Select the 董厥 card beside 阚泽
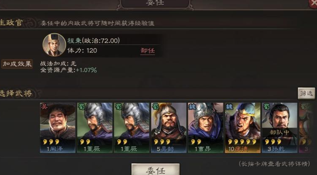The width and height of the screenshot is (317, 175). click(95, 128)
